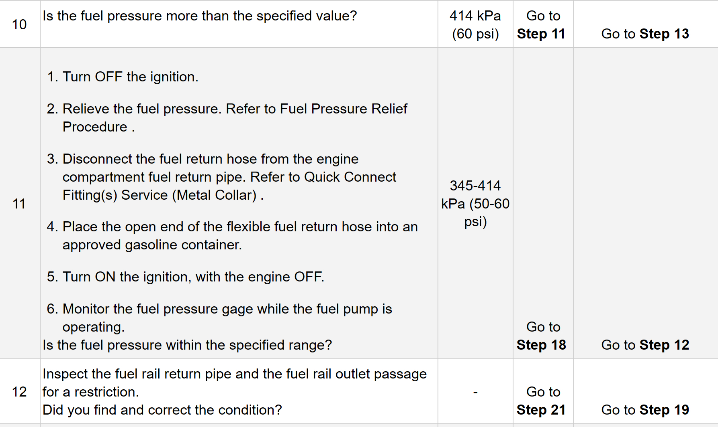The height and width of the screenshot is (427, 718).
Task: Click "Turn ON the ignition, with the engine OFF"
Action: pyautogui.click(x=193, y=277)
